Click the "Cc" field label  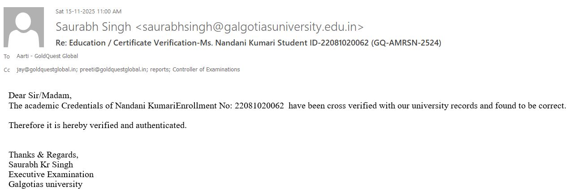coord(7,70)
